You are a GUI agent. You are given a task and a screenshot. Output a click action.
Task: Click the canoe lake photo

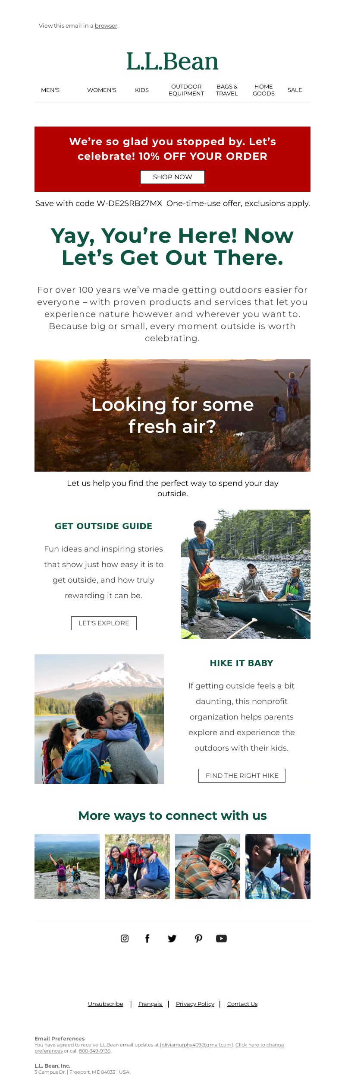tap(246, 574)
